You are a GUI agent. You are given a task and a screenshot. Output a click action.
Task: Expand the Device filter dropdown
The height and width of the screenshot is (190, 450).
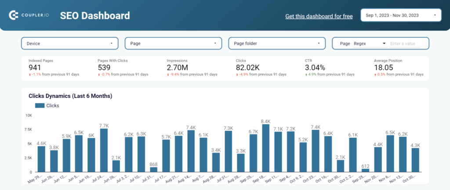pyautogui.click(x=69, y=43)
